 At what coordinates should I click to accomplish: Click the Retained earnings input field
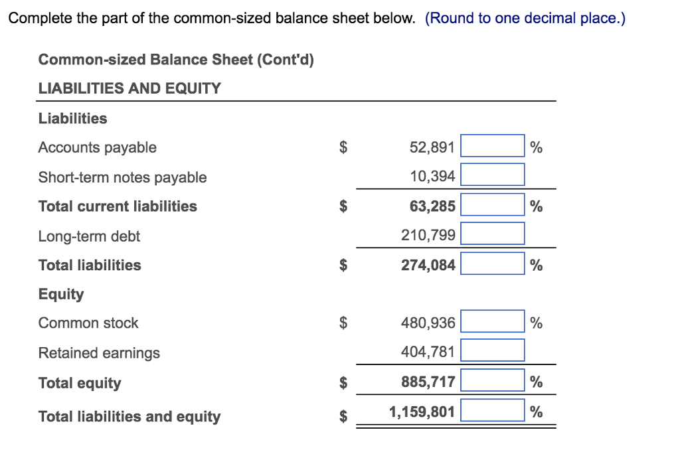(491, 350)
